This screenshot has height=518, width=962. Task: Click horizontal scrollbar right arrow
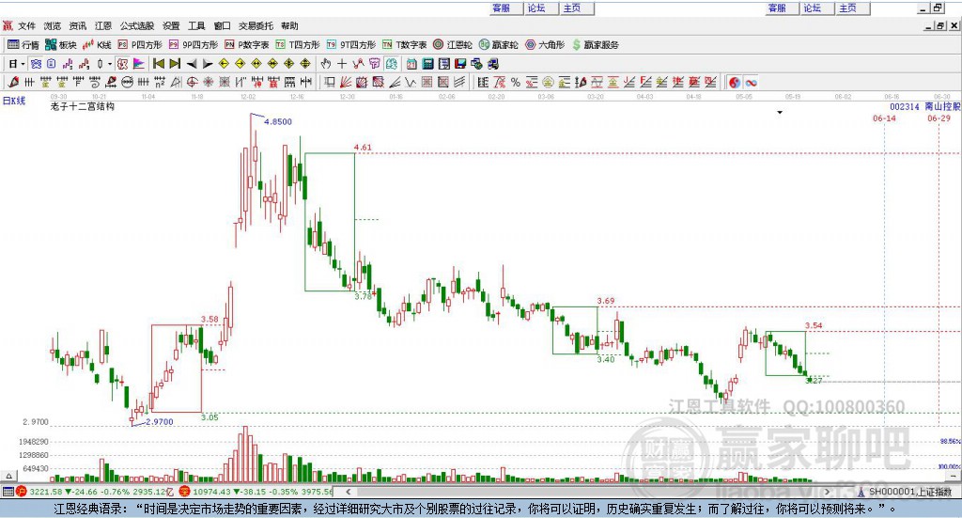point(827,492)
